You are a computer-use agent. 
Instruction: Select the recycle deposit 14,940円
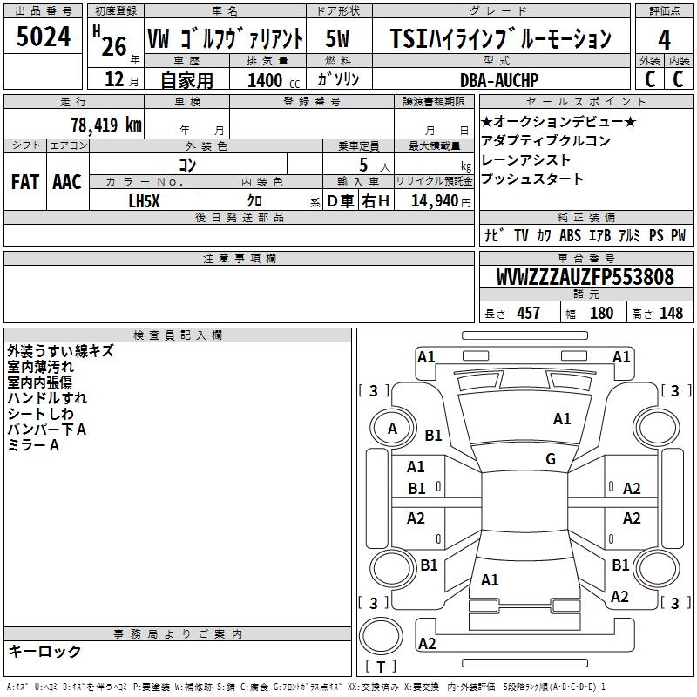pos(441,201)
